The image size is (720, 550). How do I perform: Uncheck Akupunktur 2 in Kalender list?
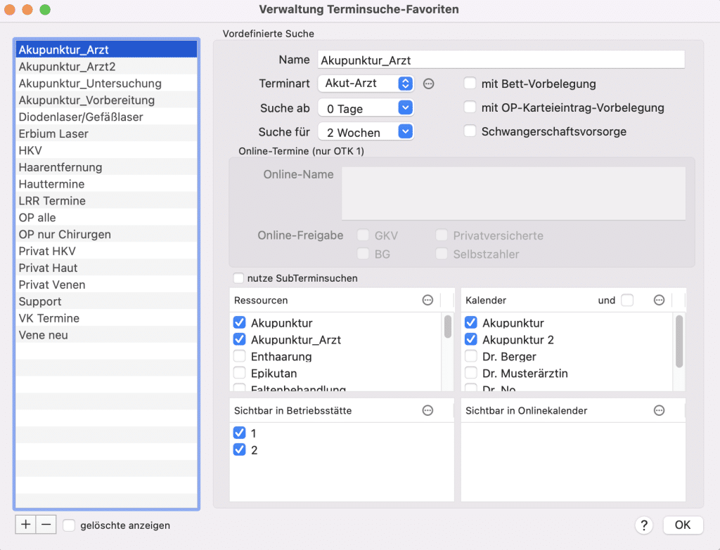point(470,339)
